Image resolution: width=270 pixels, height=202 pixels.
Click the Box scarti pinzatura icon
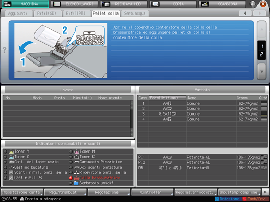click(77, 167)
